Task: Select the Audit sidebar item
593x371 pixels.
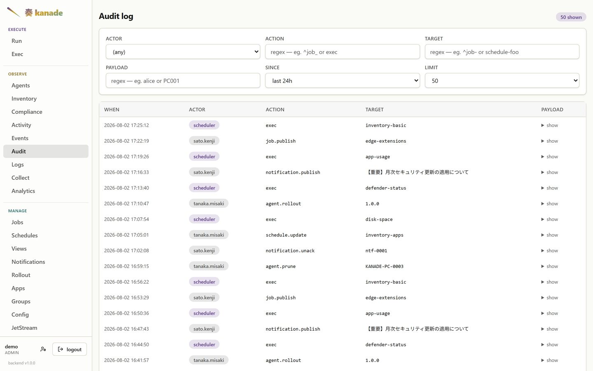Action: tap(46, 151)
